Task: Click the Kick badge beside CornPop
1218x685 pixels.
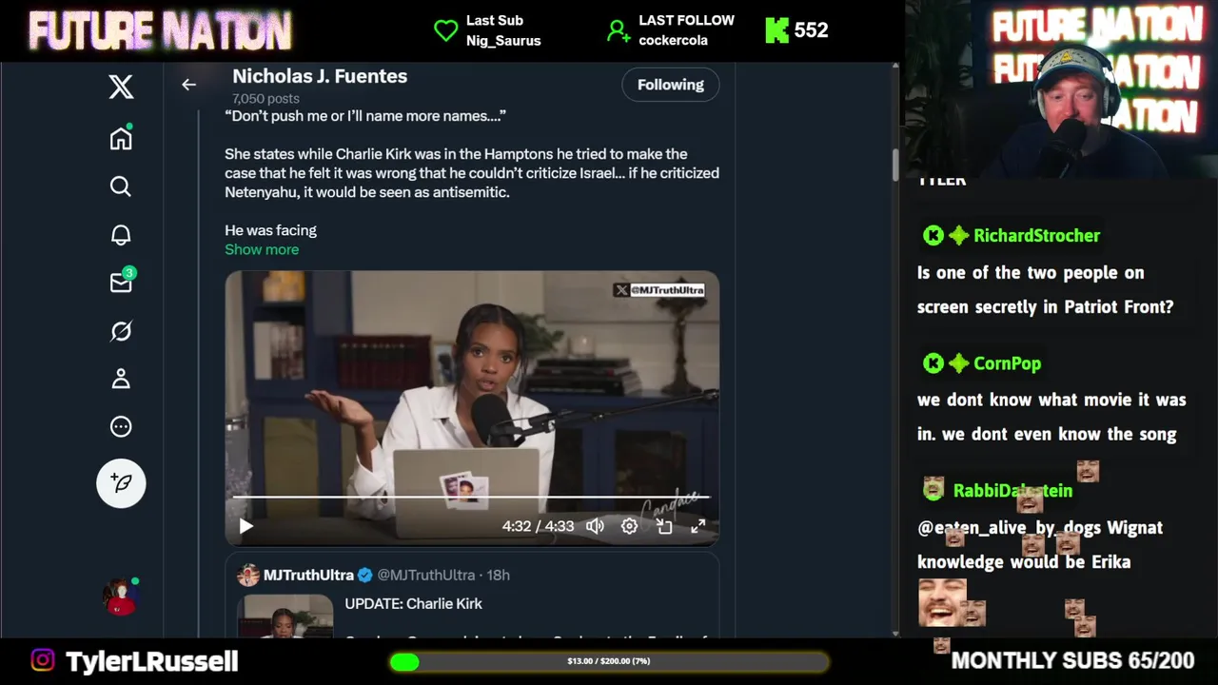Action: click(933, 362)
